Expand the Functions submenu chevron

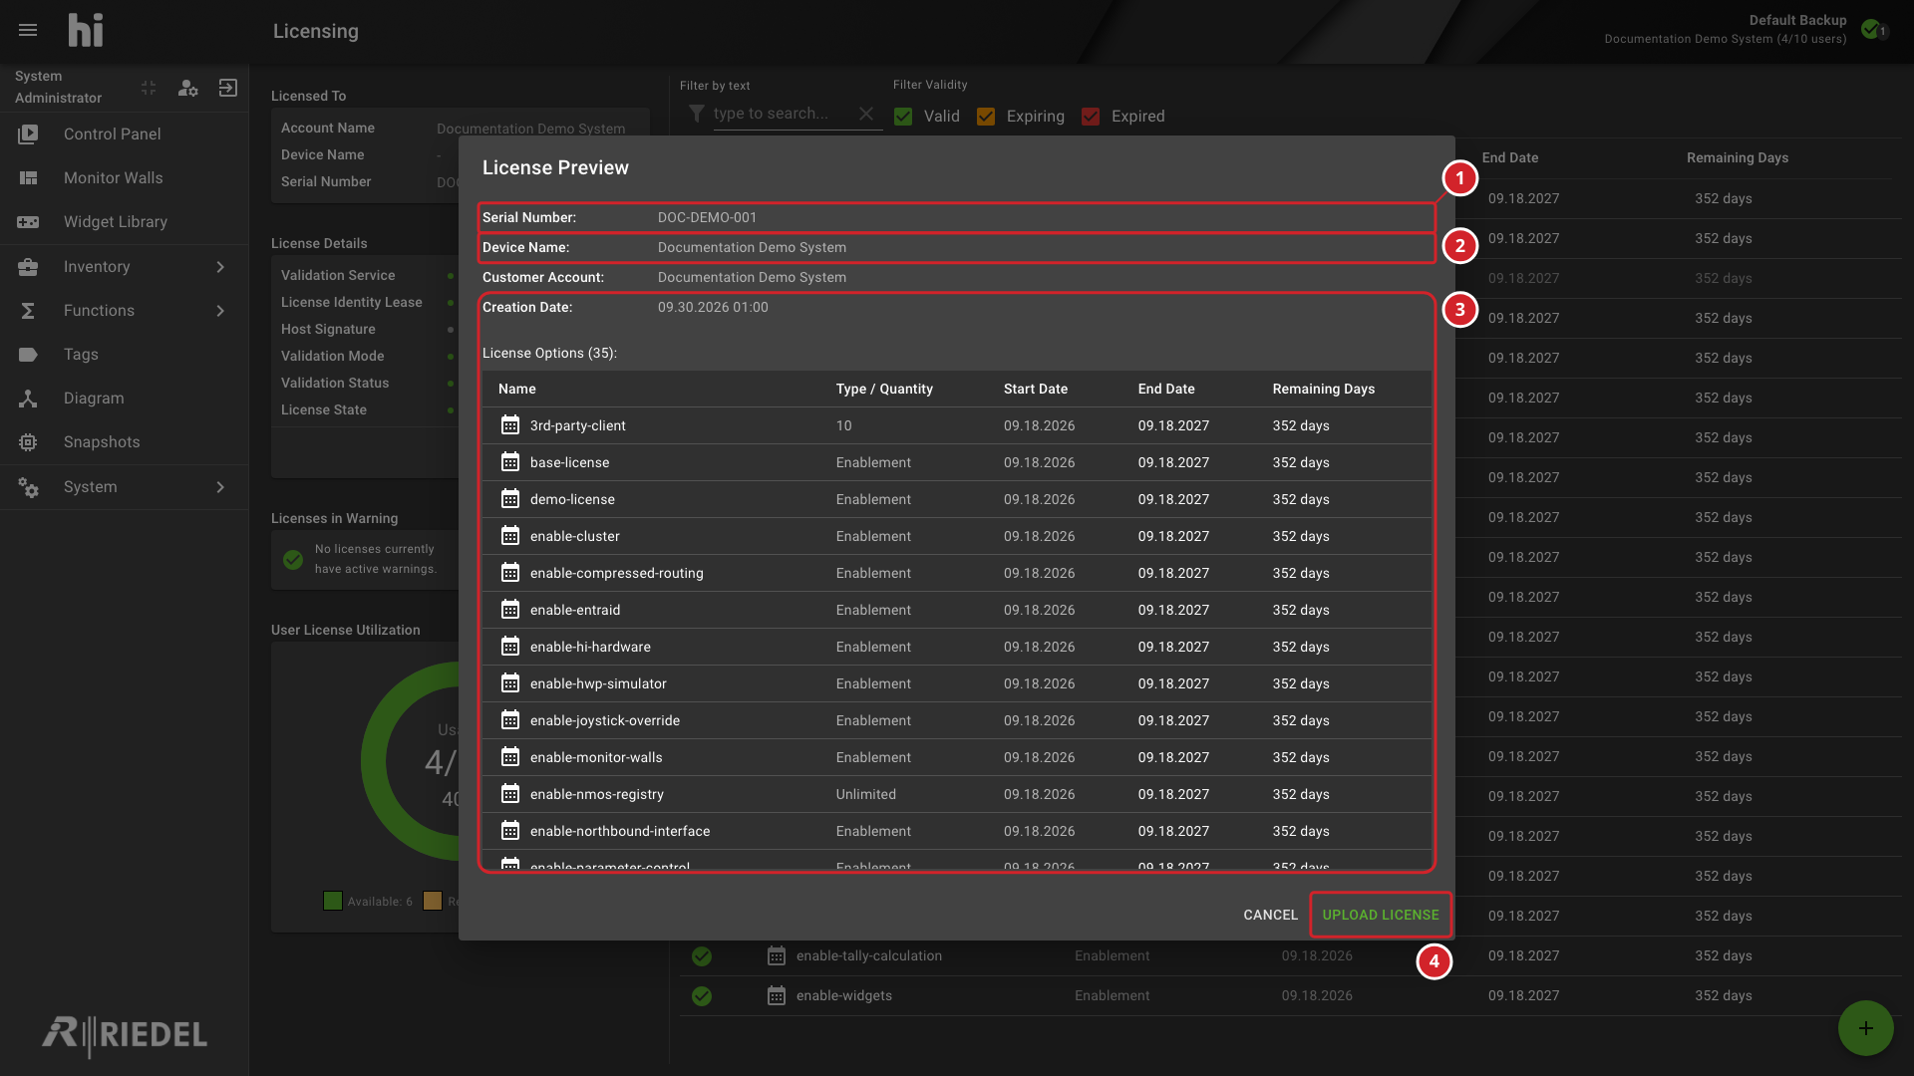(220, 311)
